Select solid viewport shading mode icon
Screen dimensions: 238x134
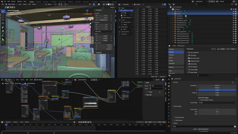[108, 4]
